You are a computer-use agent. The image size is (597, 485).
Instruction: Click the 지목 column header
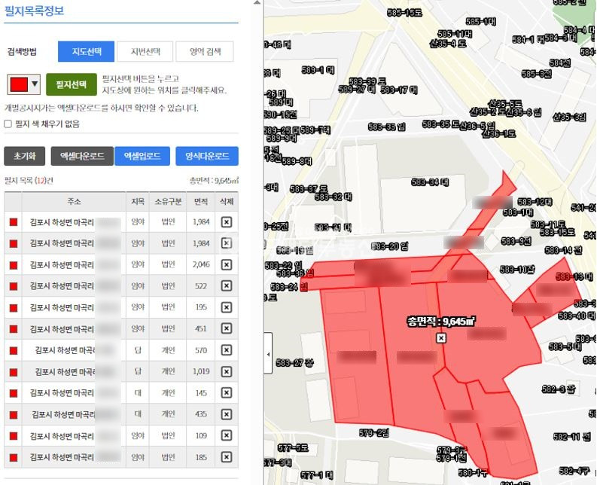coord(138,201)
